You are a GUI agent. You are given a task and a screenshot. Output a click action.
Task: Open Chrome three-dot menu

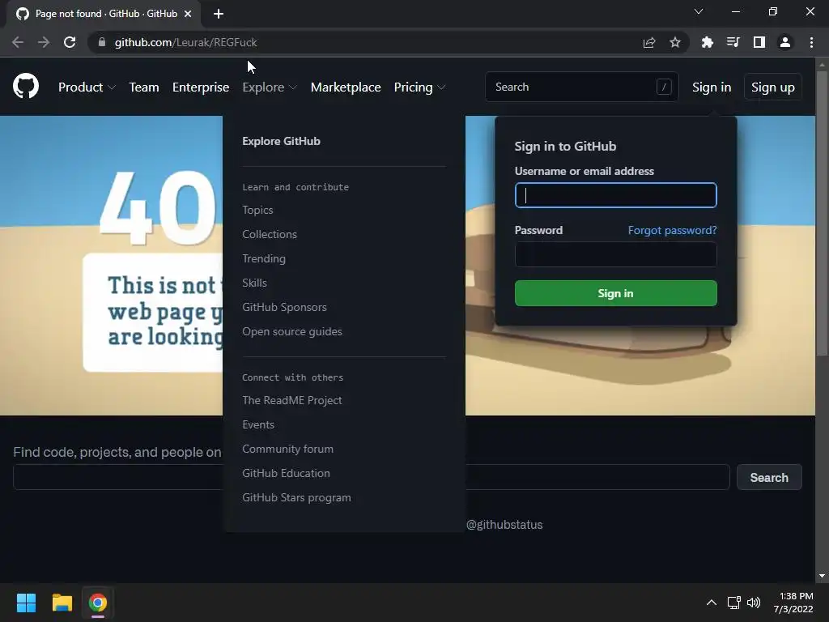[x=811, y=42]
